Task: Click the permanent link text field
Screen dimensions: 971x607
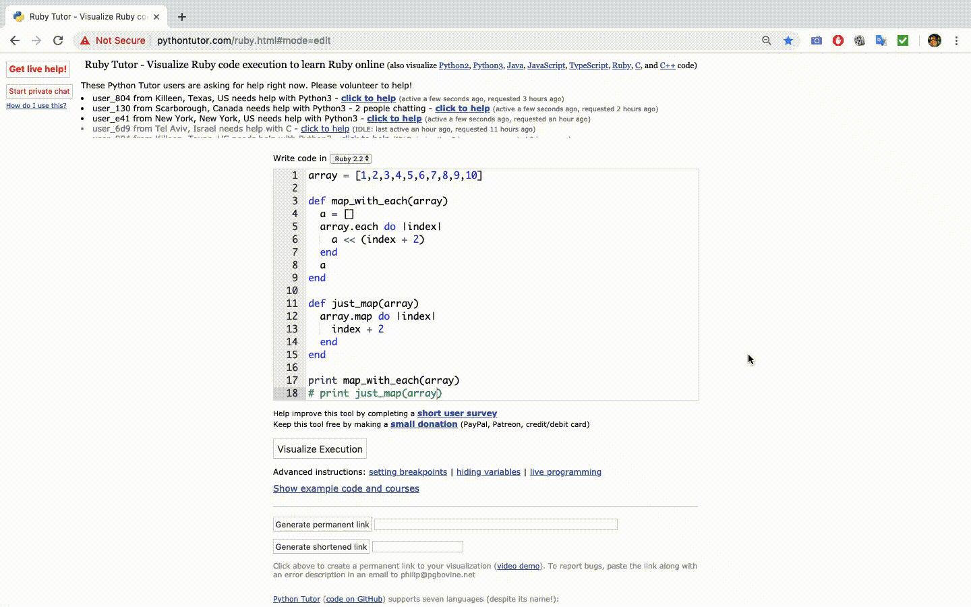Action: click(x=496, y=524)
